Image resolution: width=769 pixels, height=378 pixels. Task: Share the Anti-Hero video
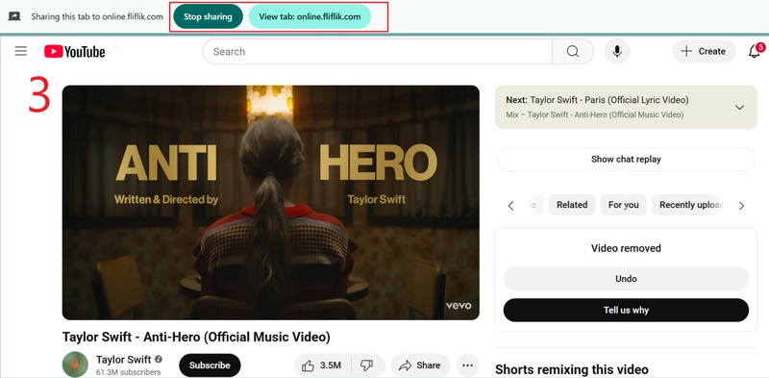click(x=420, y=365)
